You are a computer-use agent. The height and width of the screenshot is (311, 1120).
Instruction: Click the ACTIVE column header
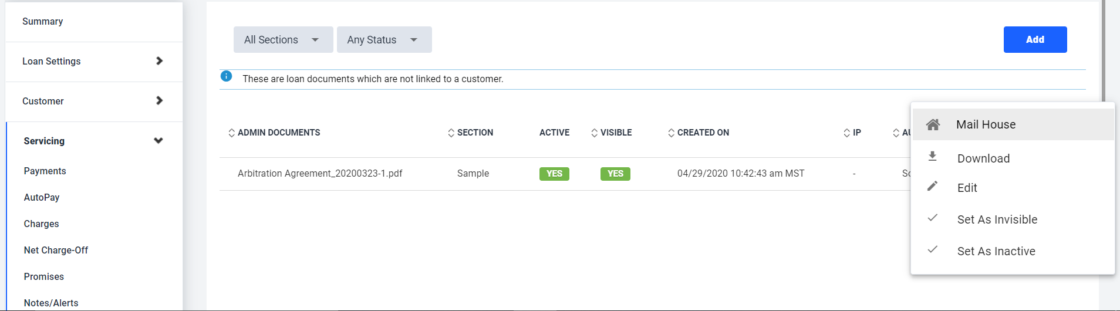click(554, 133)
